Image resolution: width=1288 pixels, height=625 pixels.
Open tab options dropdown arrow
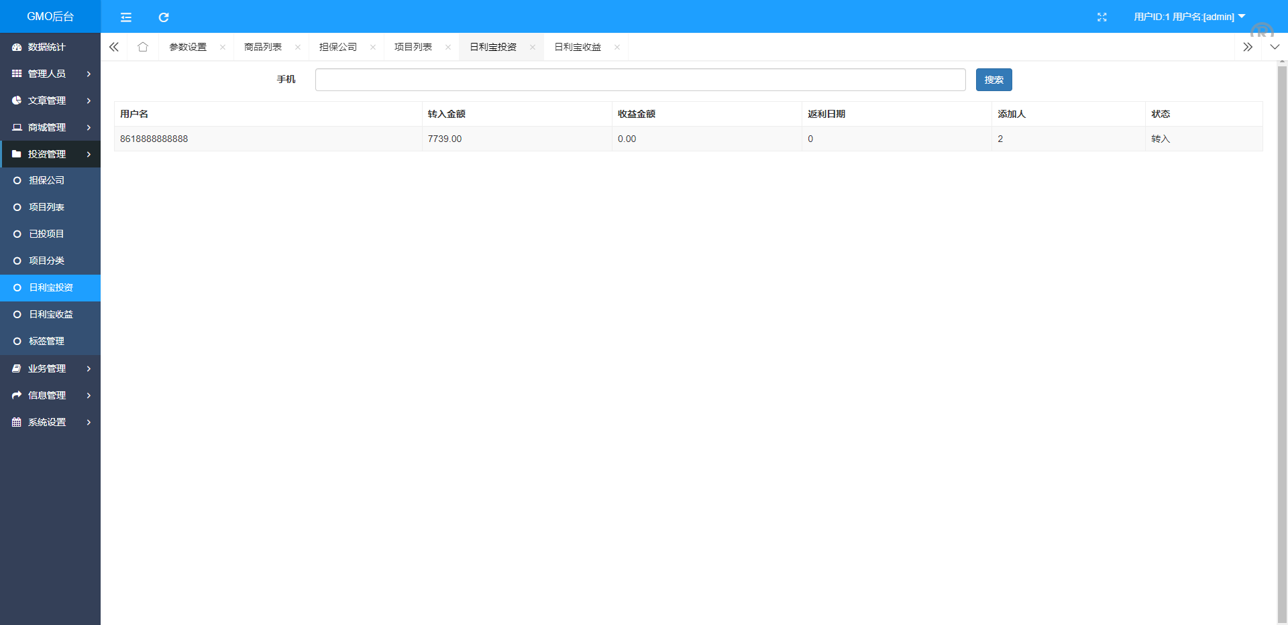click(1275, 47)
